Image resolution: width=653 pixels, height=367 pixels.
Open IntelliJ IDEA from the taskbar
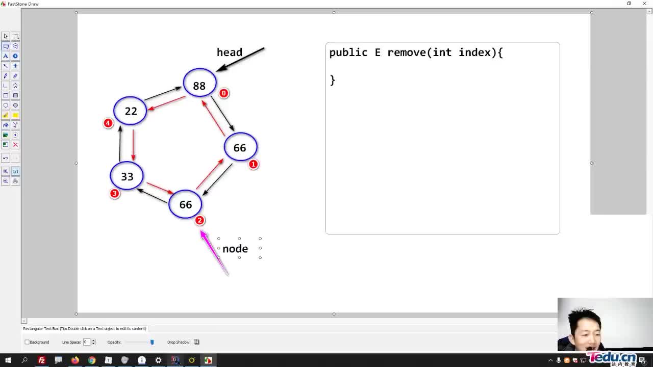click(x=175, y=360)
